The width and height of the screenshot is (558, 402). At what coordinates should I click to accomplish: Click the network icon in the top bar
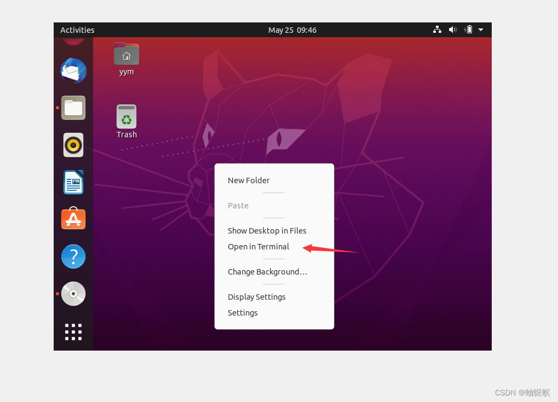pyautogui.click(x=437, y=30)
